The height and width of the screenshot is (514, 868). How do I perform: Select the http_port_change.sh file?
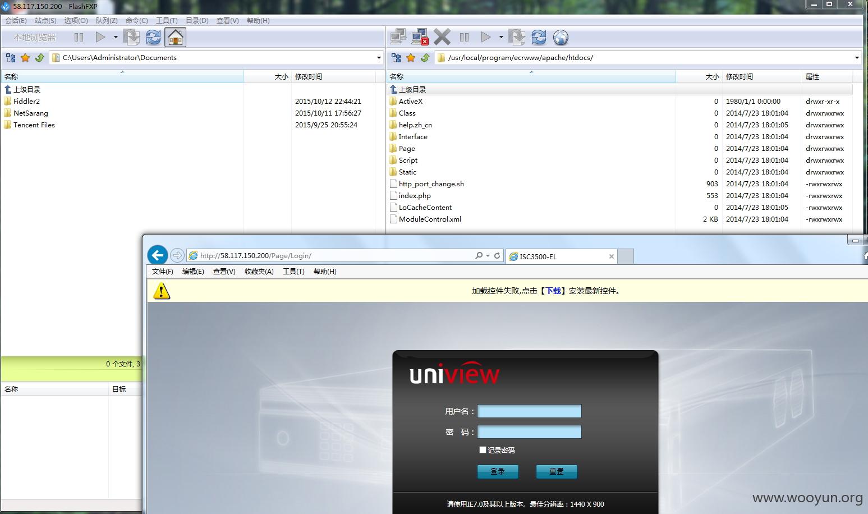click(x=431, y=183)
